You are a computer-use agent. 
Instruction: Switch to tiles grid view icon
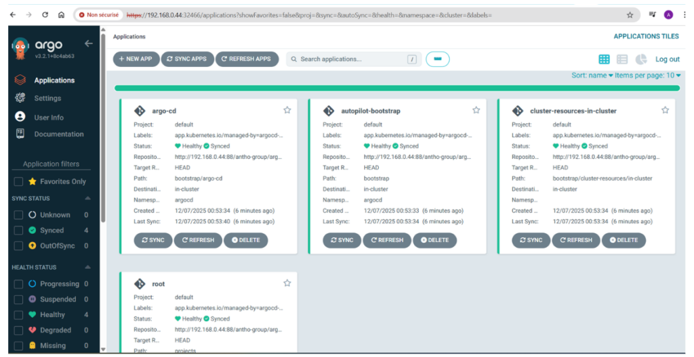pos(604,59)
